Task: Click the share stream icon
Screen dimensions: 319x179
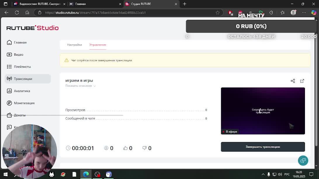Action: coord(293,81)
